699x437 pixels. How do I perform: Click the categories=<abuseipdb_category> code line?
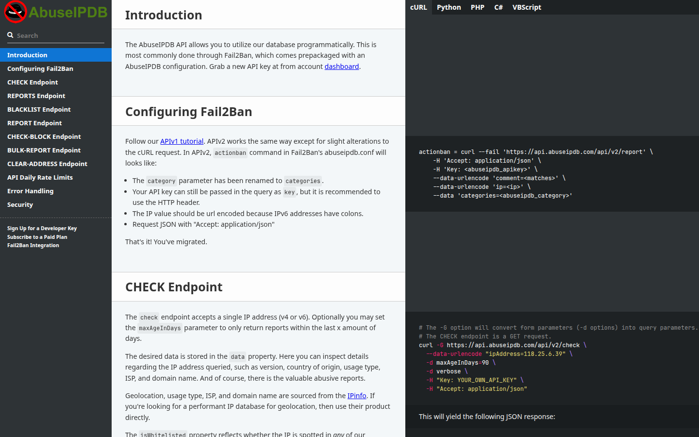coord(503,196)
